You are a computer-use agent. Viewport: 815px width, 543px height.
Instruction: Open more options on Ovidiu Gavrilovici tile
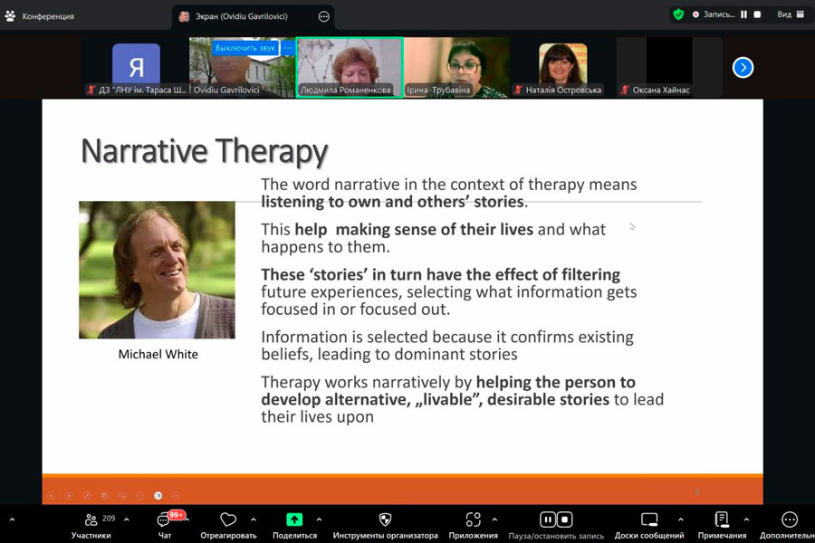(288, 48)
